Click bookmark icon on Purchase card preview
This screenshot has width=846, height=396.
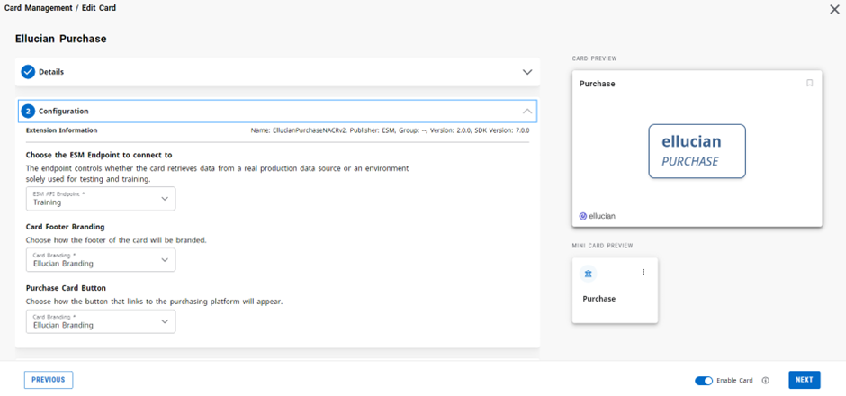[x=809, y=83]
